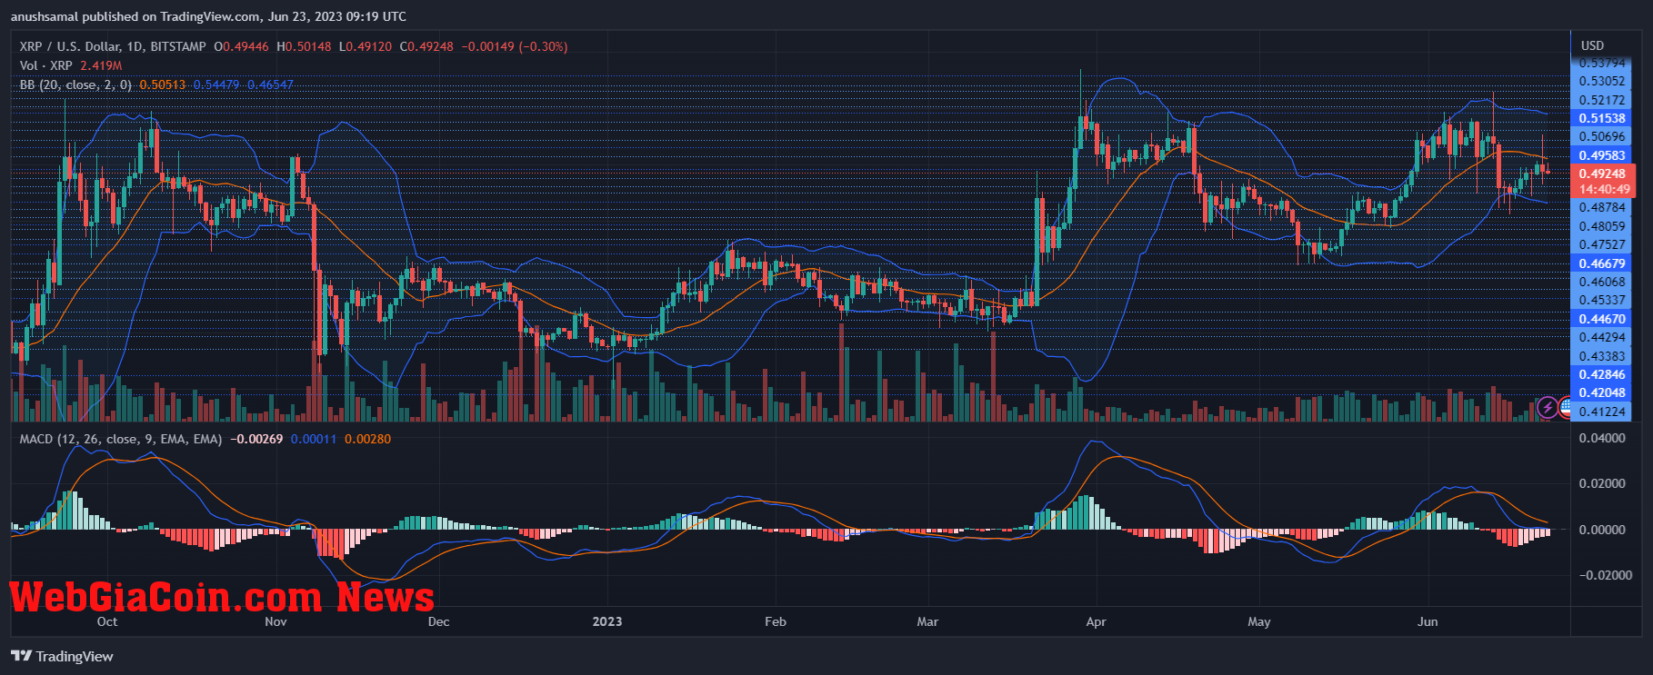Open the TradingView logo at bottom left
Image resolution: width=1653 pixels, height=675 pixels.
coord(62,656)
